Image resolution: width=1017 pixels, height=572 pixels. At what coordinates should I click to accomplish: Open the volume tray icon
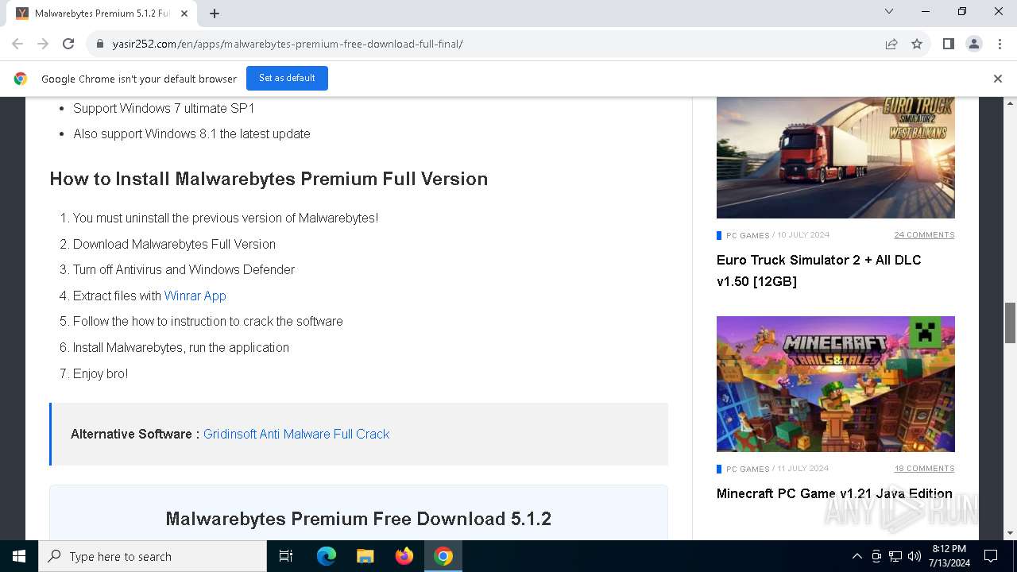pyautogui.click(x=915, y=556)
